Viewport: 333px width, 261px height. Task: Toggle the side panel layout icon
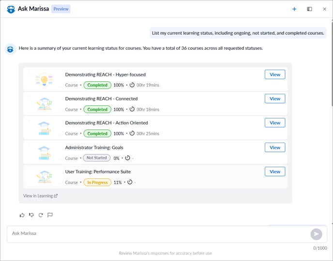(x=309, y=9)
